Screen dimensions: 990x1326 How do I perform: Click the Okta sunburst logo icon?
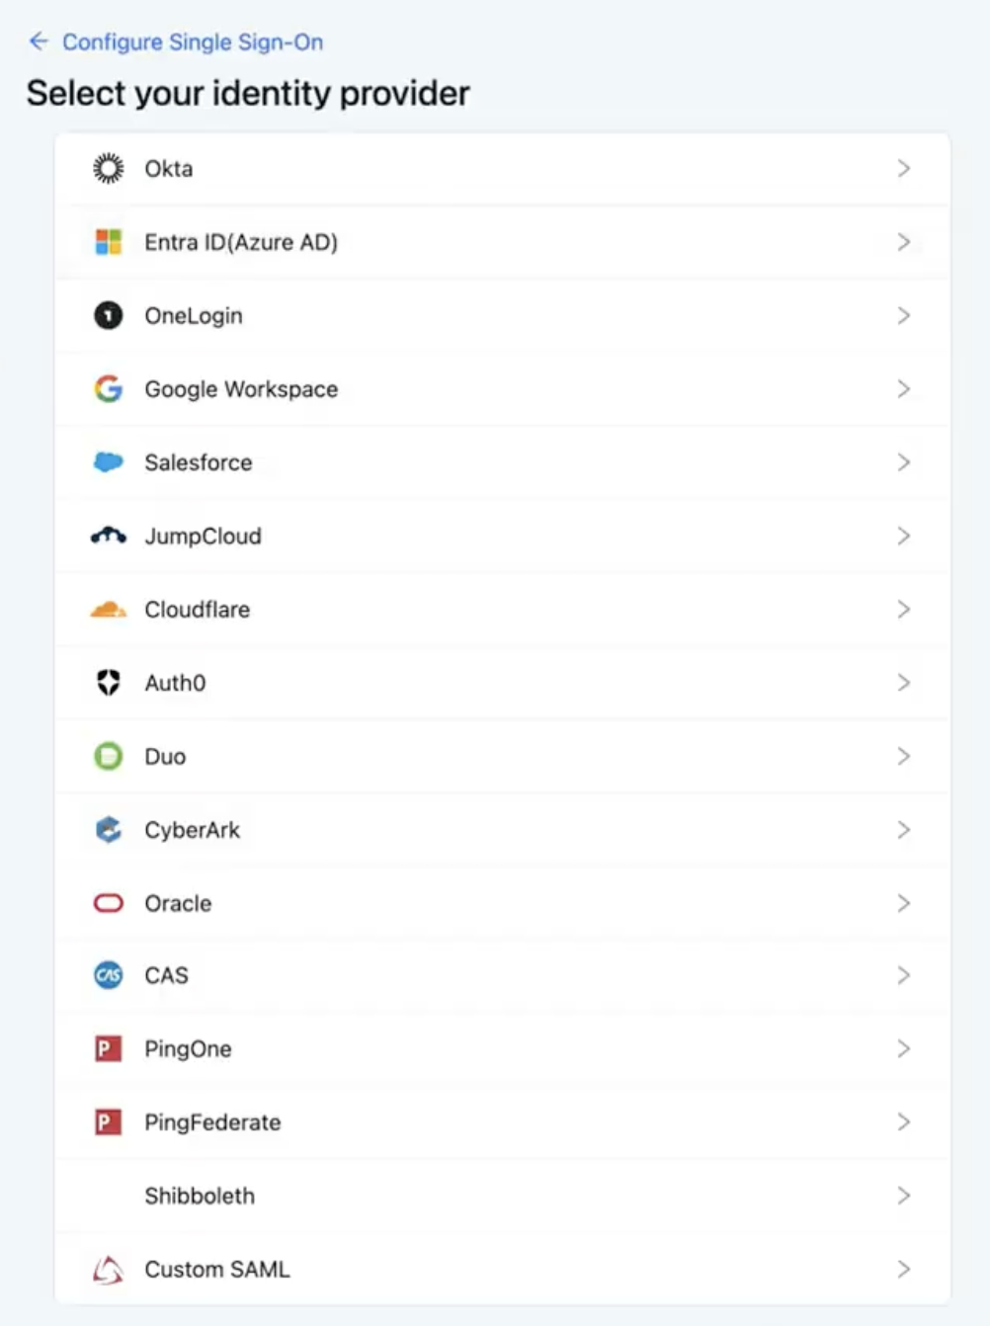click(x=108, y=169)
